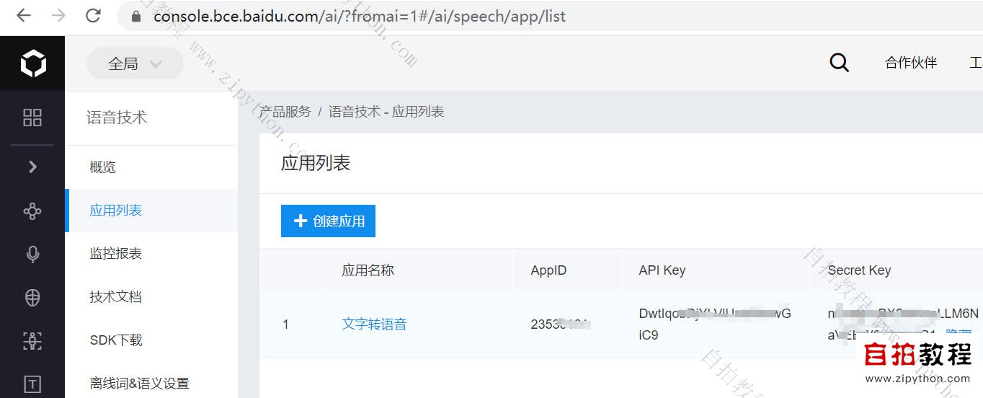This screenshot has width=983, height=398.
Task: Click 语音技术 - 应用列表 breadcrumb
Action: click(386, 112)
